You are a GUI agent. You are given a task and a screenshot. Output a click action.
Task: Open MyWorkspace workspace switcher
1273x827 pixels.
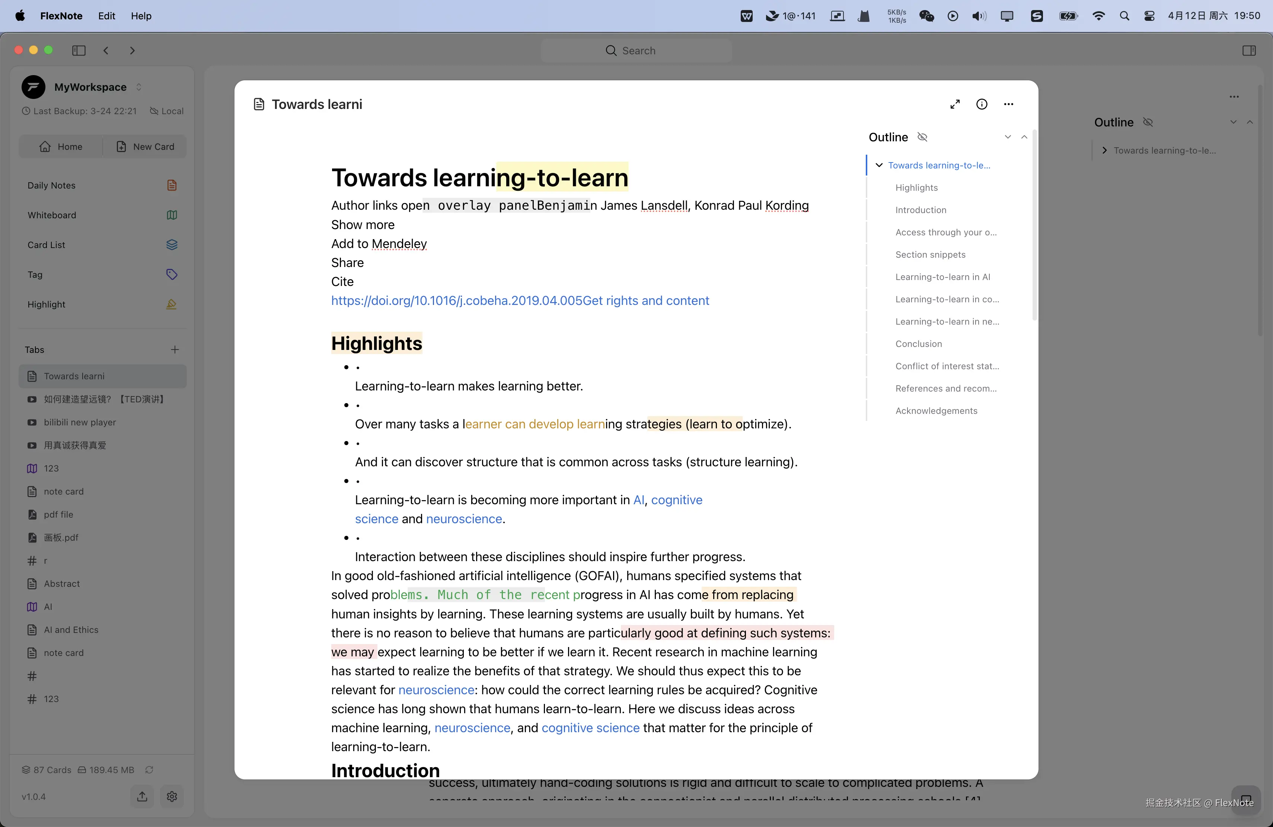pyautogui.click(x=138, y=87)
